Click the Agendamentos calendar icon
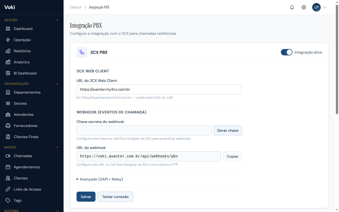Screen dimensions: 339x212 [8, 167]
